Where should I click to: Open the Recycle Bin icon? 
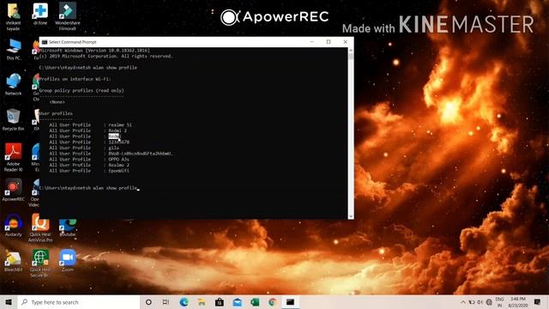pos(14,119)
